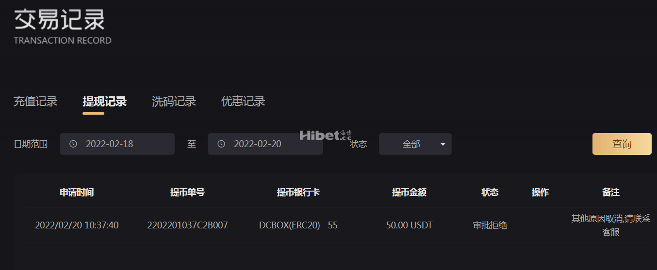Click the start date field 2022-02-18
Image resolution: width=657 pixels, height=270 pixels.
117,144
